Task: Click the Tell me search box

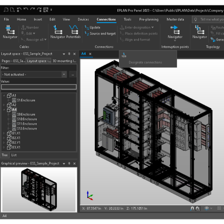Action: (x=209, y=20)
